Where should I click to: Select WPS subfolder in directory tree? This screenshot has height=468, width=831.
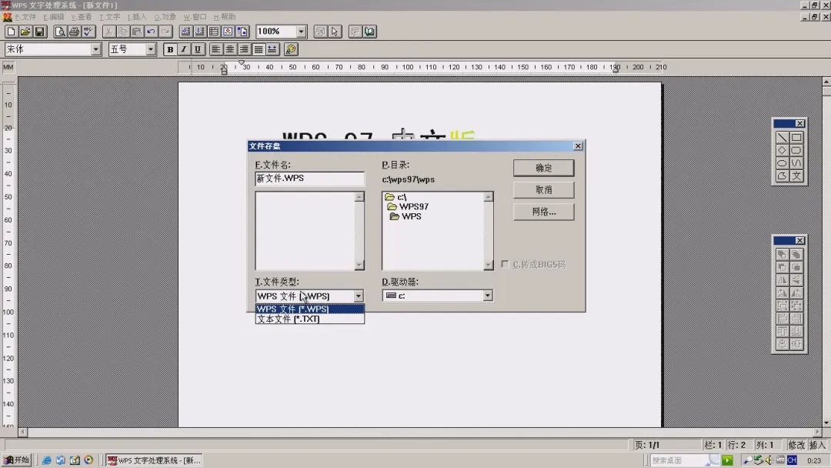pyautogui.click(x=406, y=216)
